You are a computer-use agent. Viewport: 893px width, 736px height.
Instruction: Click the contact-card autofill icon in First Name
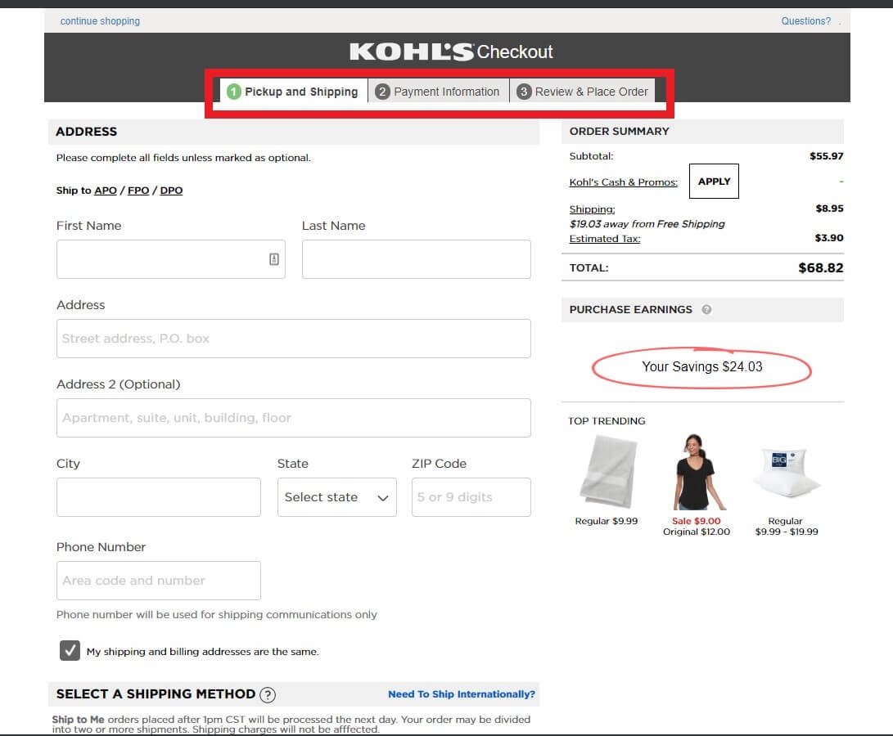point(274,259)
